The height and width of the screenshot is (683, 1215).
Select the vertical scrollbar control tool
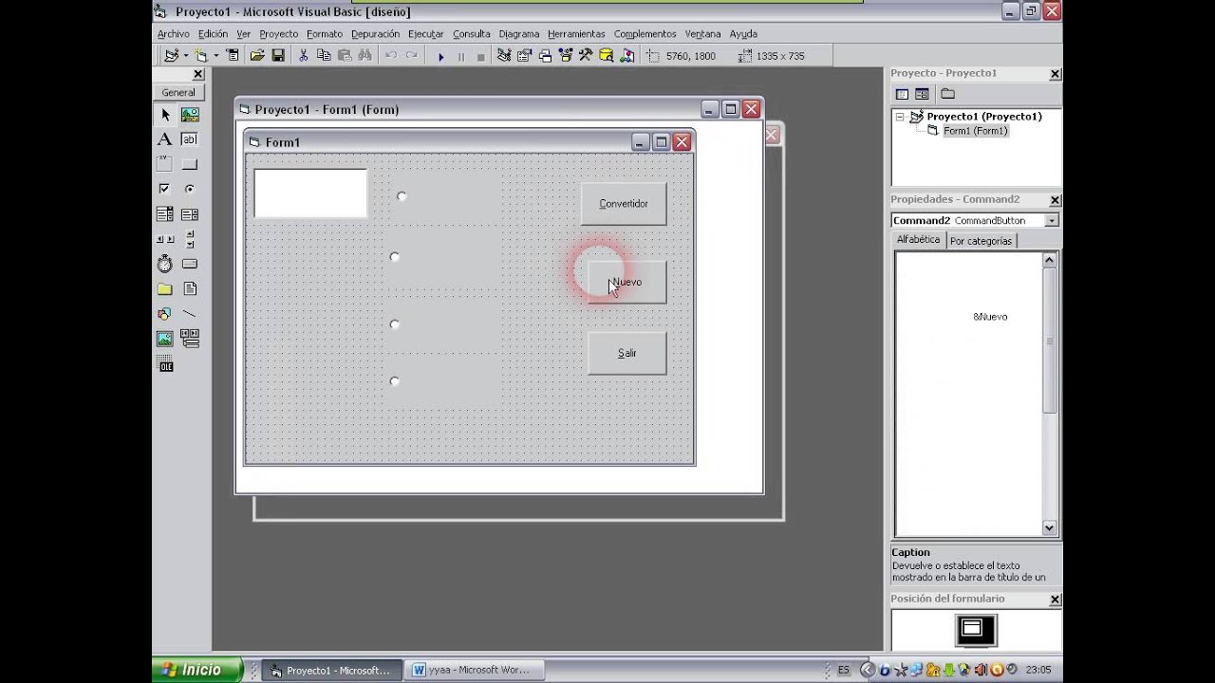pyautogui.click(x=190, y=239)
